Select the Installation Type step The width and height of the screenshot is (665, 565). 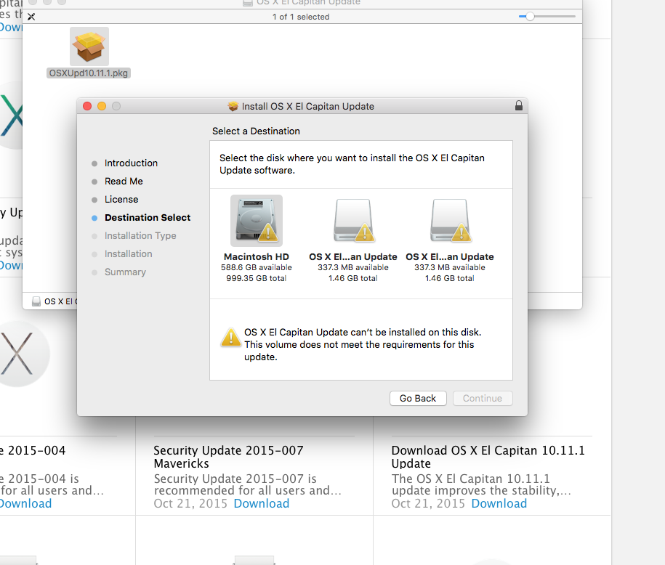140,236
